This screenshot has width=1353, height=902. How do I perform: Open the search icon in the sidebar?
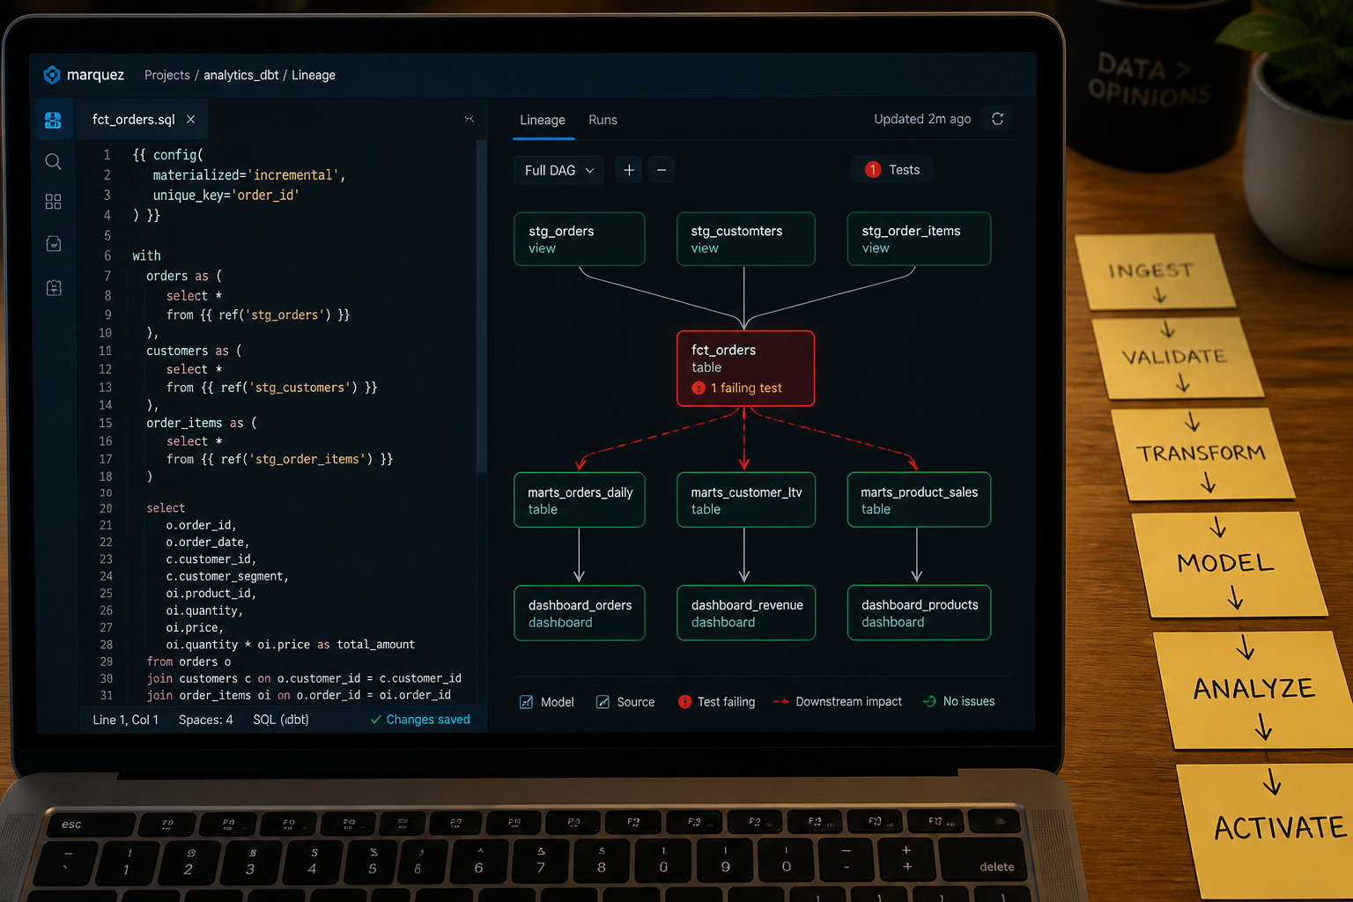pos(53,161)
